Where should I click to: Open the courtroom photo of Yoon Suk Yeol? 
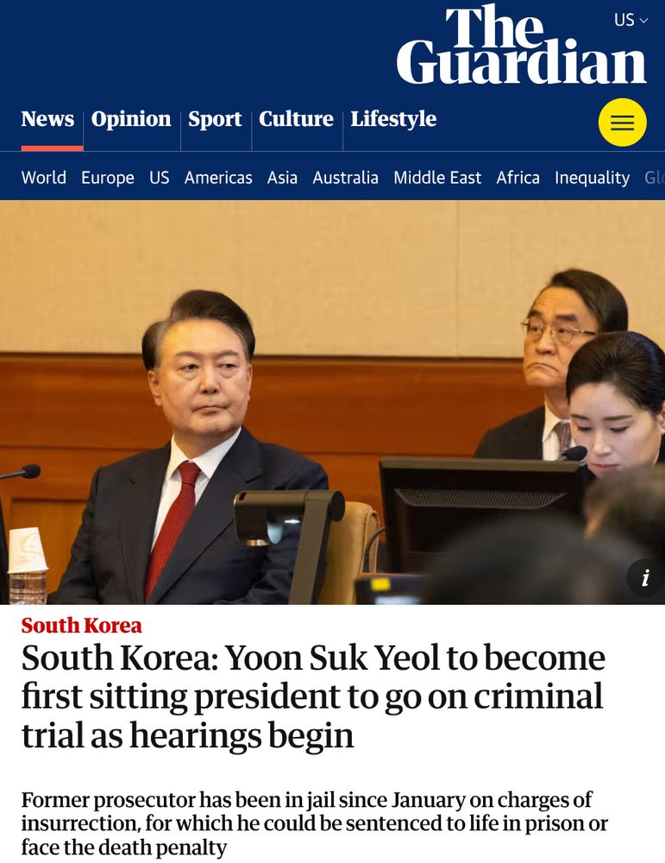(x=332, y=402)
